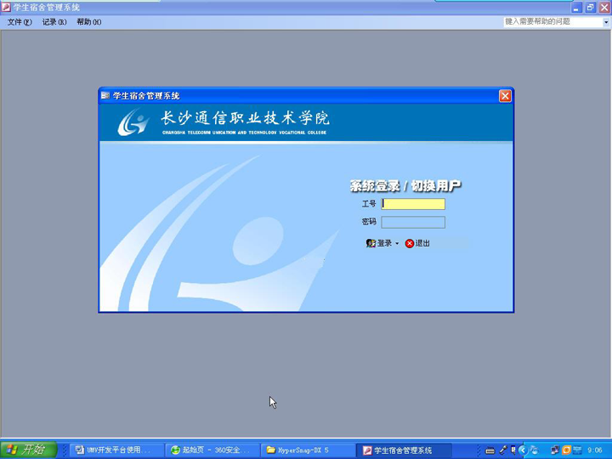
Task: Open the Windows 开始 Start menu
Action: tap(29, 450)
